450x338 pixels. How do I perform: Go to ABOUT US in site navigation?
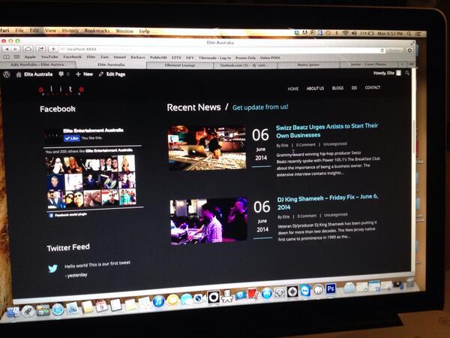pos(315,88)
